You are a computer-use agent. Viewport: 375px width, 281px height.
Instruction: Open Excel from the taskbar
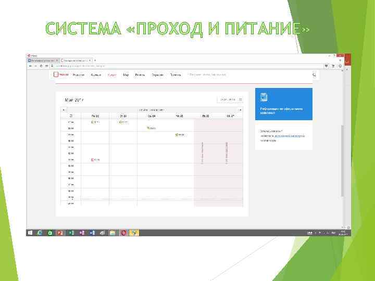[71, 233]
